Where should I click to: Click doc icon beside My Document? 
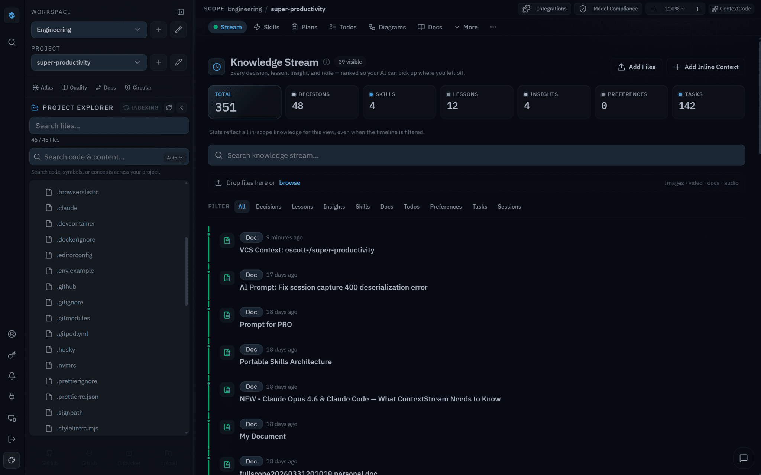pos(227,427)
